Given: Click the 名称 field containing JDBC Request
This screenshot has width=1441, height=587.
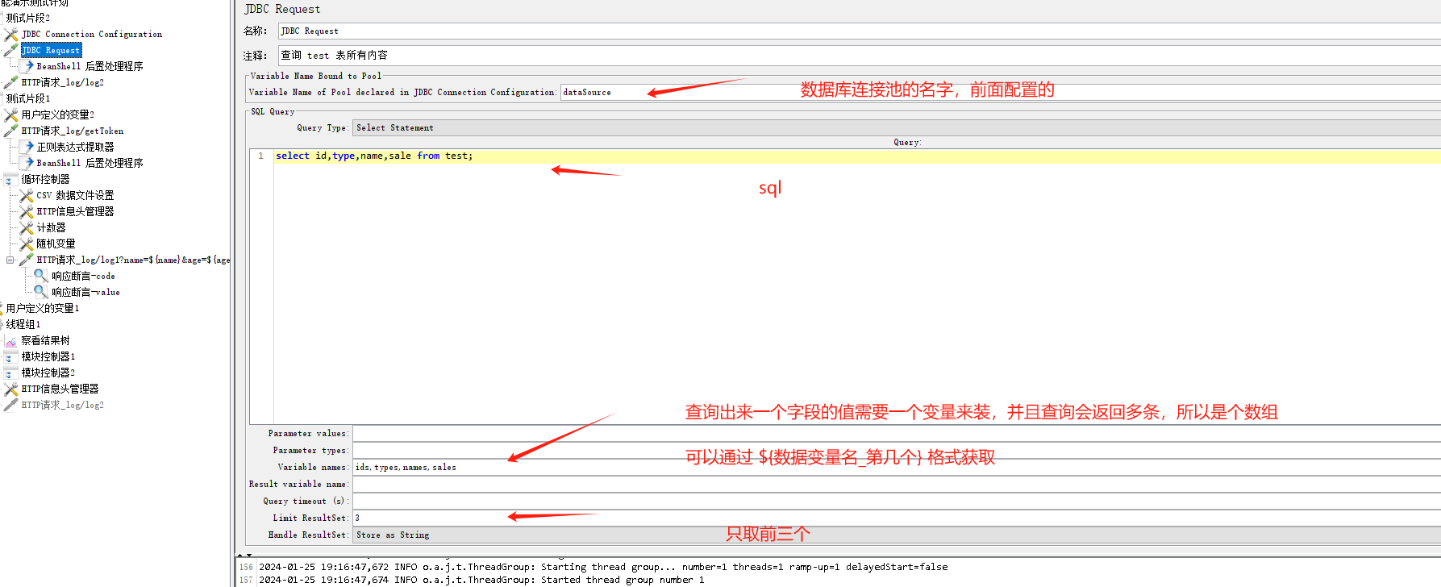Looking at the screenshot, I should point(859,31).
